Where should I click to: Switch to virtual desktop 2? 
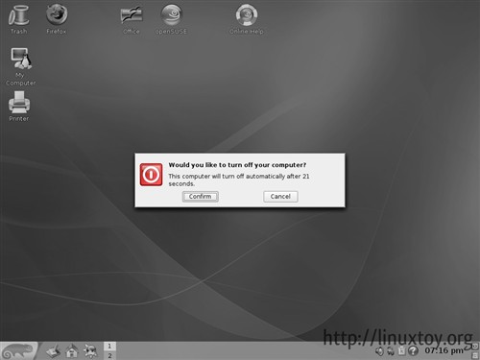pos(109,355)
